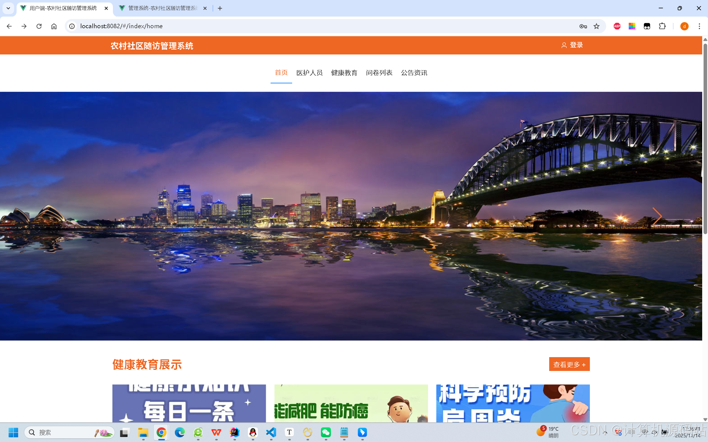Open WPS Office from the taskbar
Image resolution: width=708 pixels, height=442 pixels.
[x=216, y=432]
